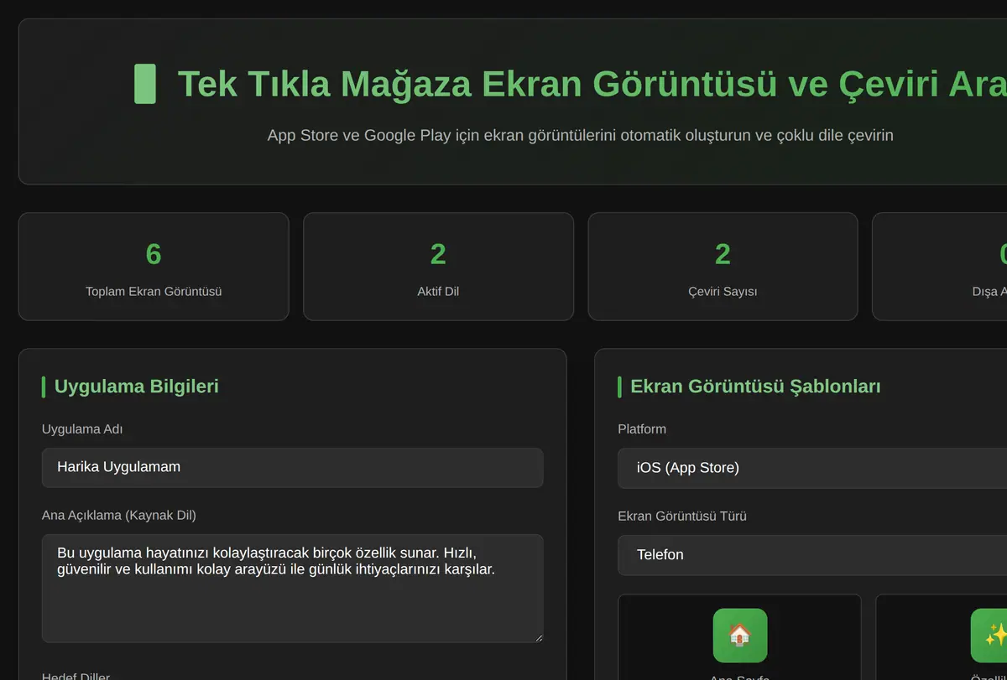Select the house icon template card
Screen dimensions: 1007x680
739,637
